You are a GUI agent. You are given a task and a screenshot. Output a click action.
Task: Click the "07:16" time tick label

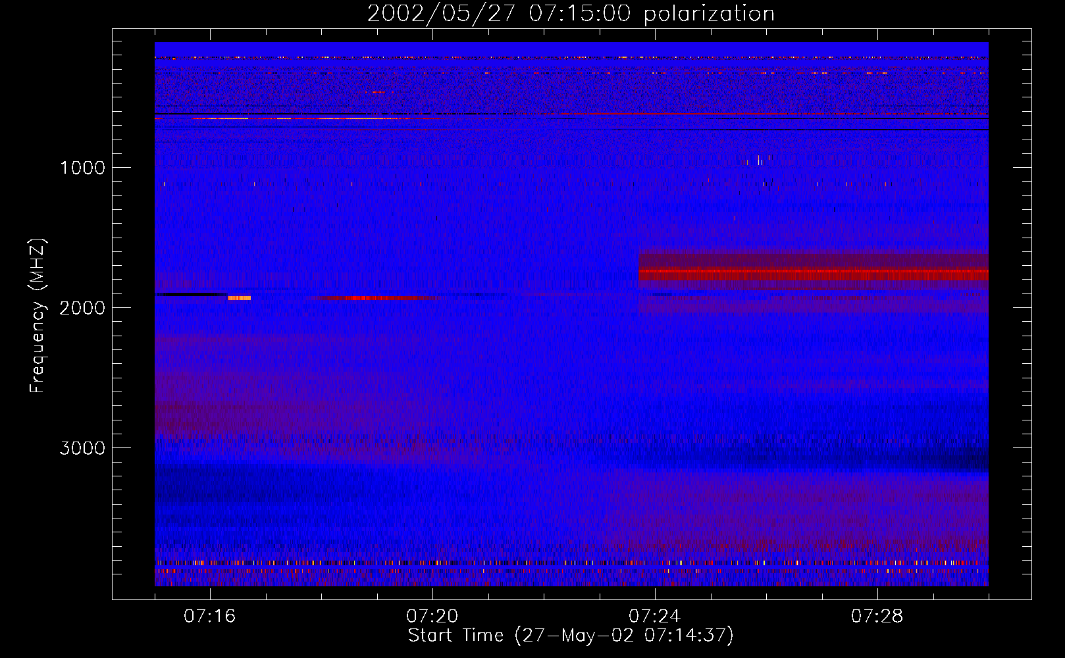(x=210, y=617)
